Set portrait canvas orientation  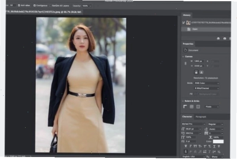coord(196,72)
